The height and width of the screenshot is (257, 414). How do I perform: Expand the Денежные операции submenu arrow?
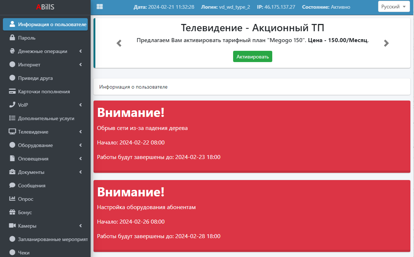point(80,51)
